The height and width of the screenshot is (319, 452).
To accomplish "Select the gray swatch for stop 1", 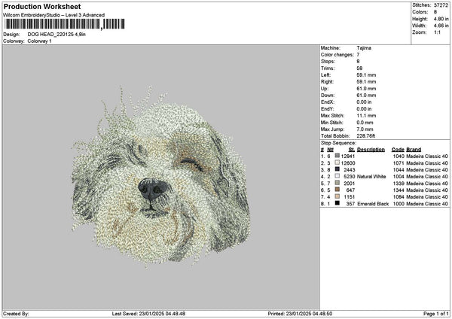I will [337, 156].
